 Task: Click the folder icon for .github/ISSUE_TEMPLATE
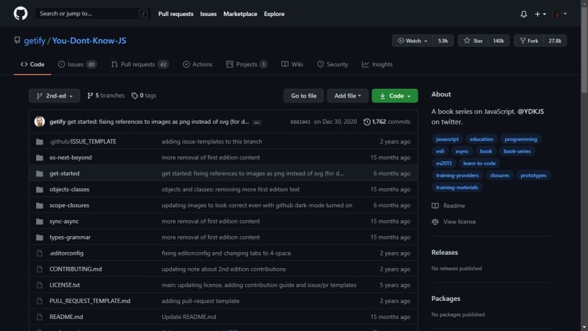tap(39, 142)
